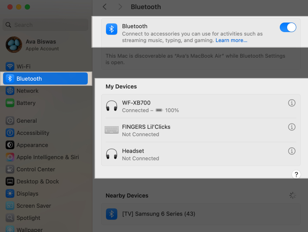Viewport: 308px width, 232px height.
Task: Click the Samsung TV Bluetooth icon
Action: click(x=112, y=214)
